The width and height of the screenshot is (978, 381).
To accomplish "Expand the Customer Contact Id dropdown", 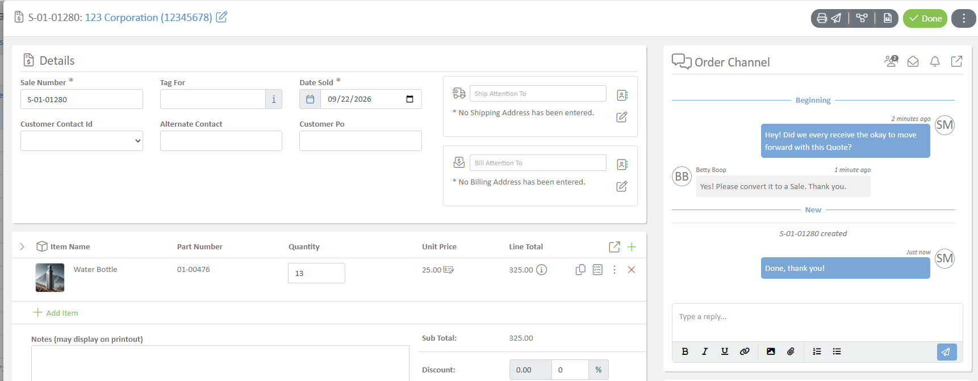I will (x=82, y=141).
